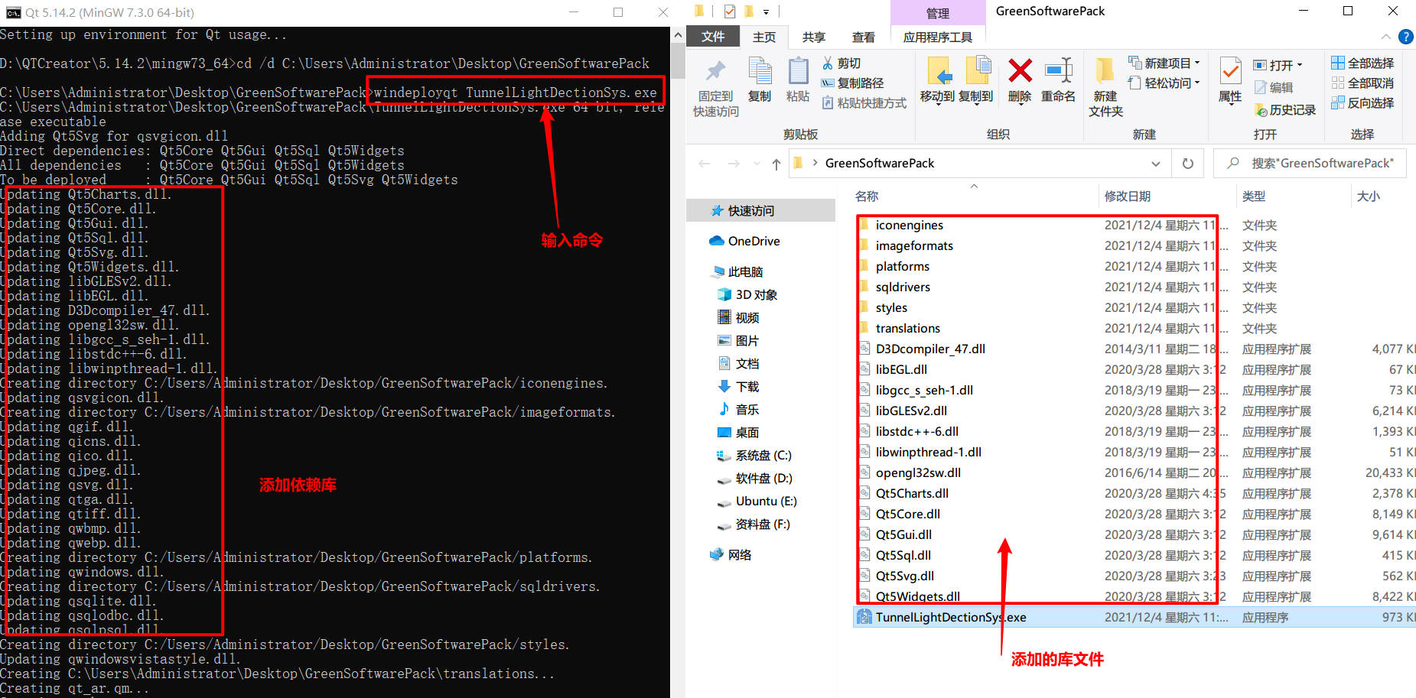Collapse the Explorer ribbon chevron

(x=1385, y=37)
